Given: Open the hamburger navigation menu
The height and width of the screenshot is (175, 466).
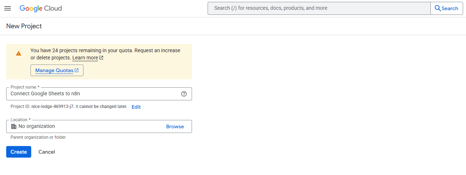Looking at the screenshot, I should [x=8, y=8].
